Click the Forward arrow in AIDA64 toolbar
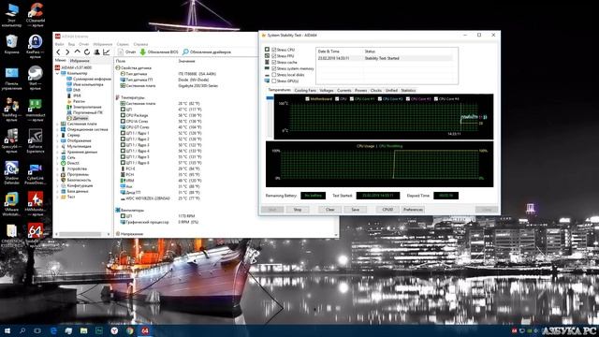 pos(67,52)
